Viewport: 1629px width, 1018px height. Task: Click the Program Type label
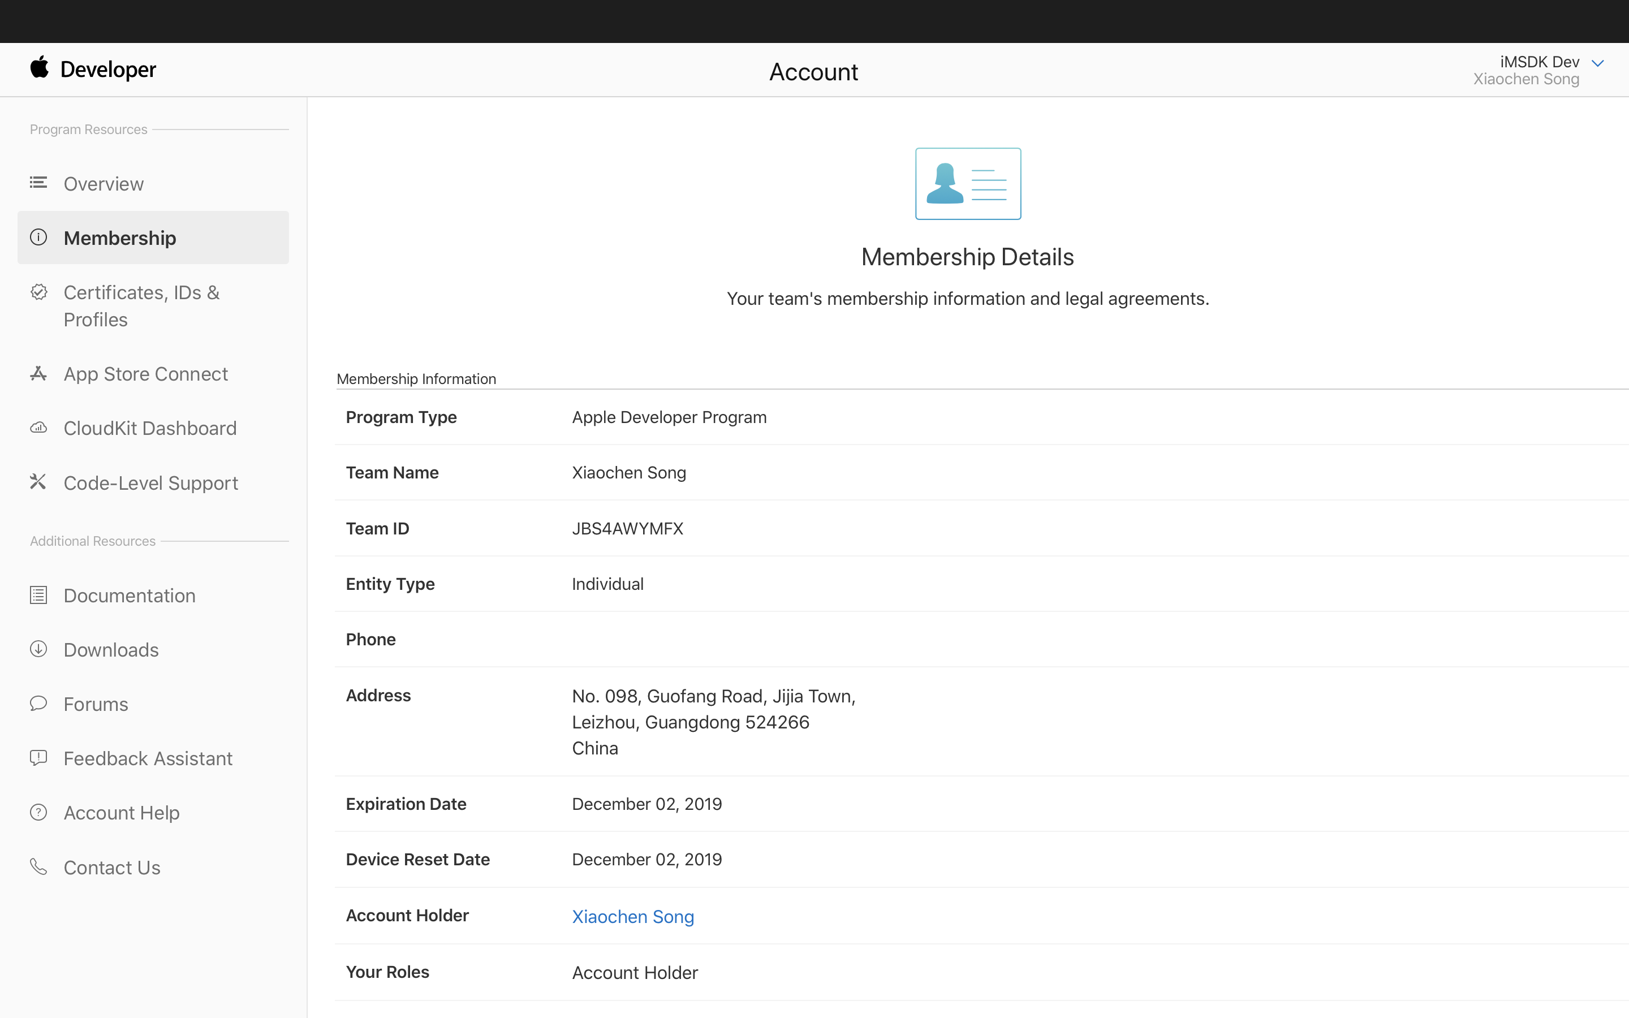pos(401,417)
